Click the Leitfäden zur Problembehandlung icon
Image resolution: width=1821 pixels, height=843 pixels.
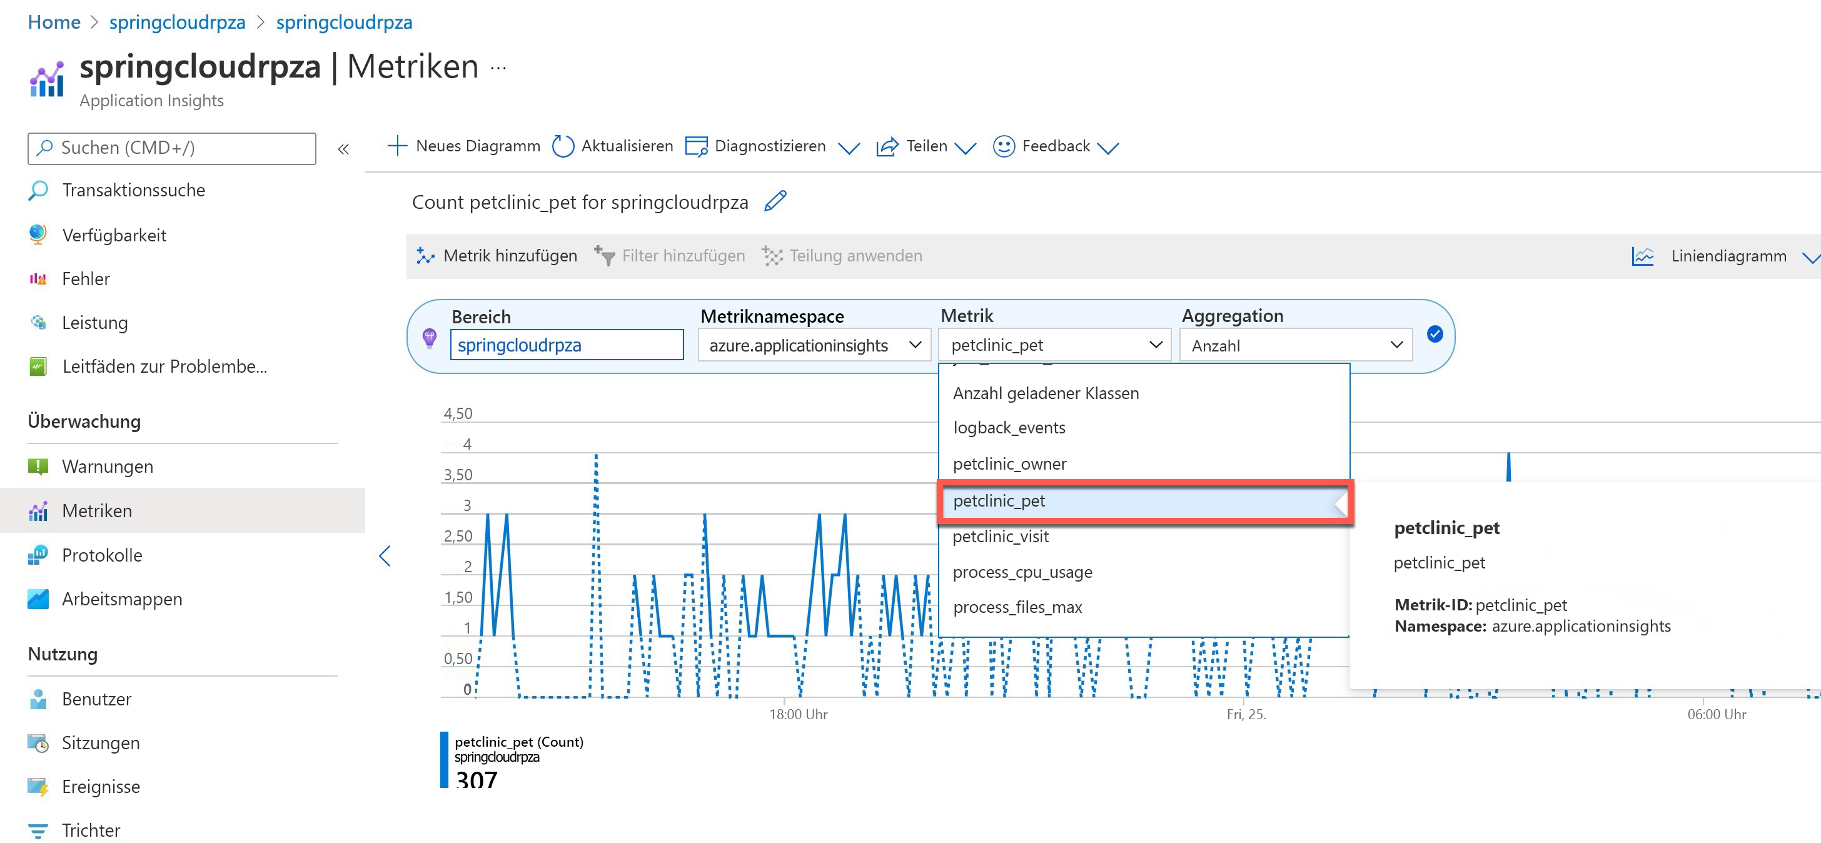point(38,366)
